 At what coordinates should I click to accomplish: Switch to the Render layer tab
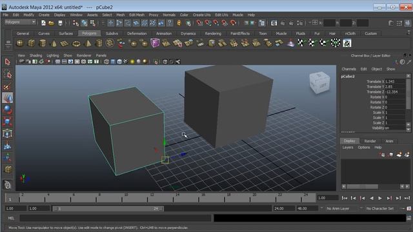pos(370,141)
